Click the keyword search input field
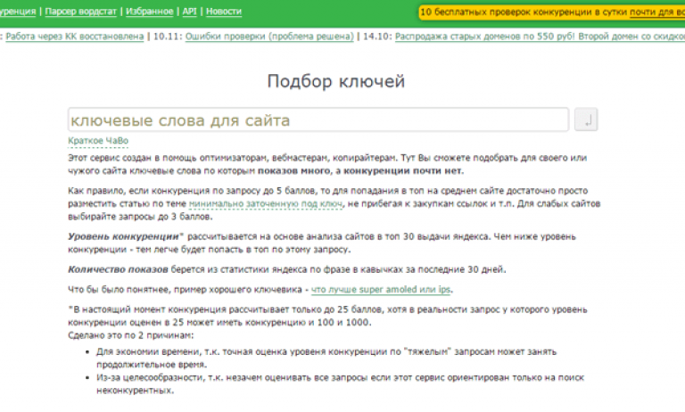This screenshot has height=412, width=685. coord(318,119)
